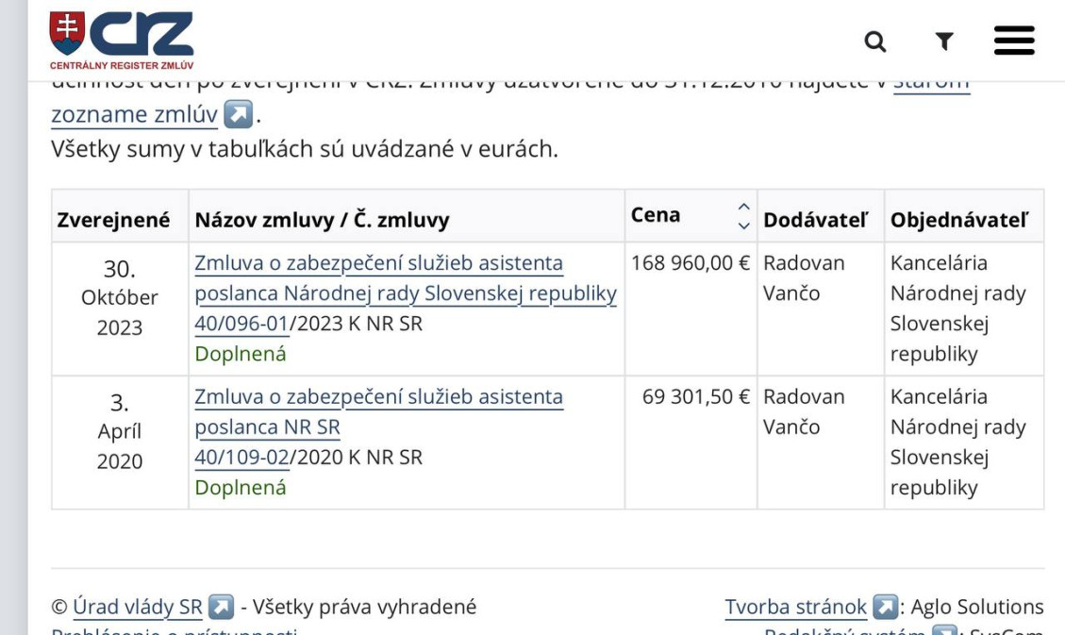
Task: Click external icon beside Úrad vlády SR
Action: [x=221, y=607]
